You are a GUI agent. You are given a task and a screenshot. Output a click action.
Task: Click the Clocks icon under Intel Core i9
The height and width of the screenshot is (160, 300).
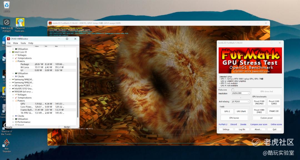point(16,76)
